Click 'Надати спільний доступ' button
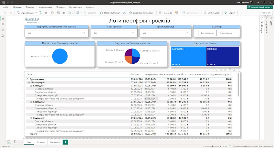 pos(260,7)
